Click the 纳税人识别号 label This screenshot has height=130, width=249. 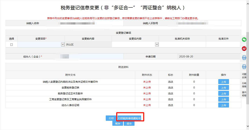(x=150, y=23)
